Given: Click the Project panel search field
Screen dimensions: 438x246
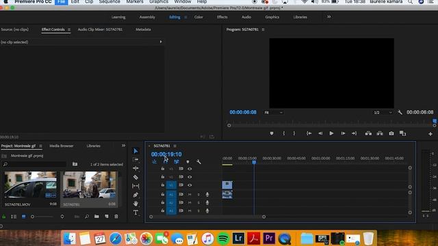Looking at the screenshot, I should pyautogui.click(x=35, y=164).
